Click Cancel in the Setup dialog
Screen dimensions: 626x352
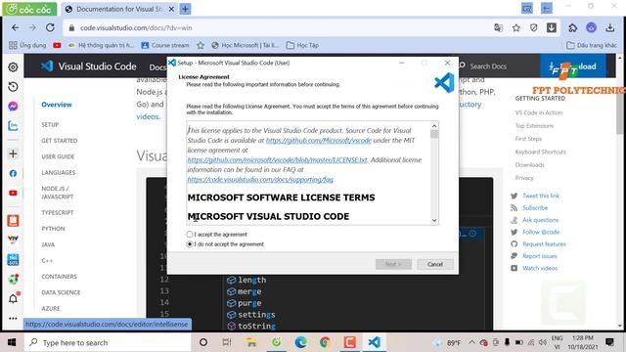[x=434, y=264]
